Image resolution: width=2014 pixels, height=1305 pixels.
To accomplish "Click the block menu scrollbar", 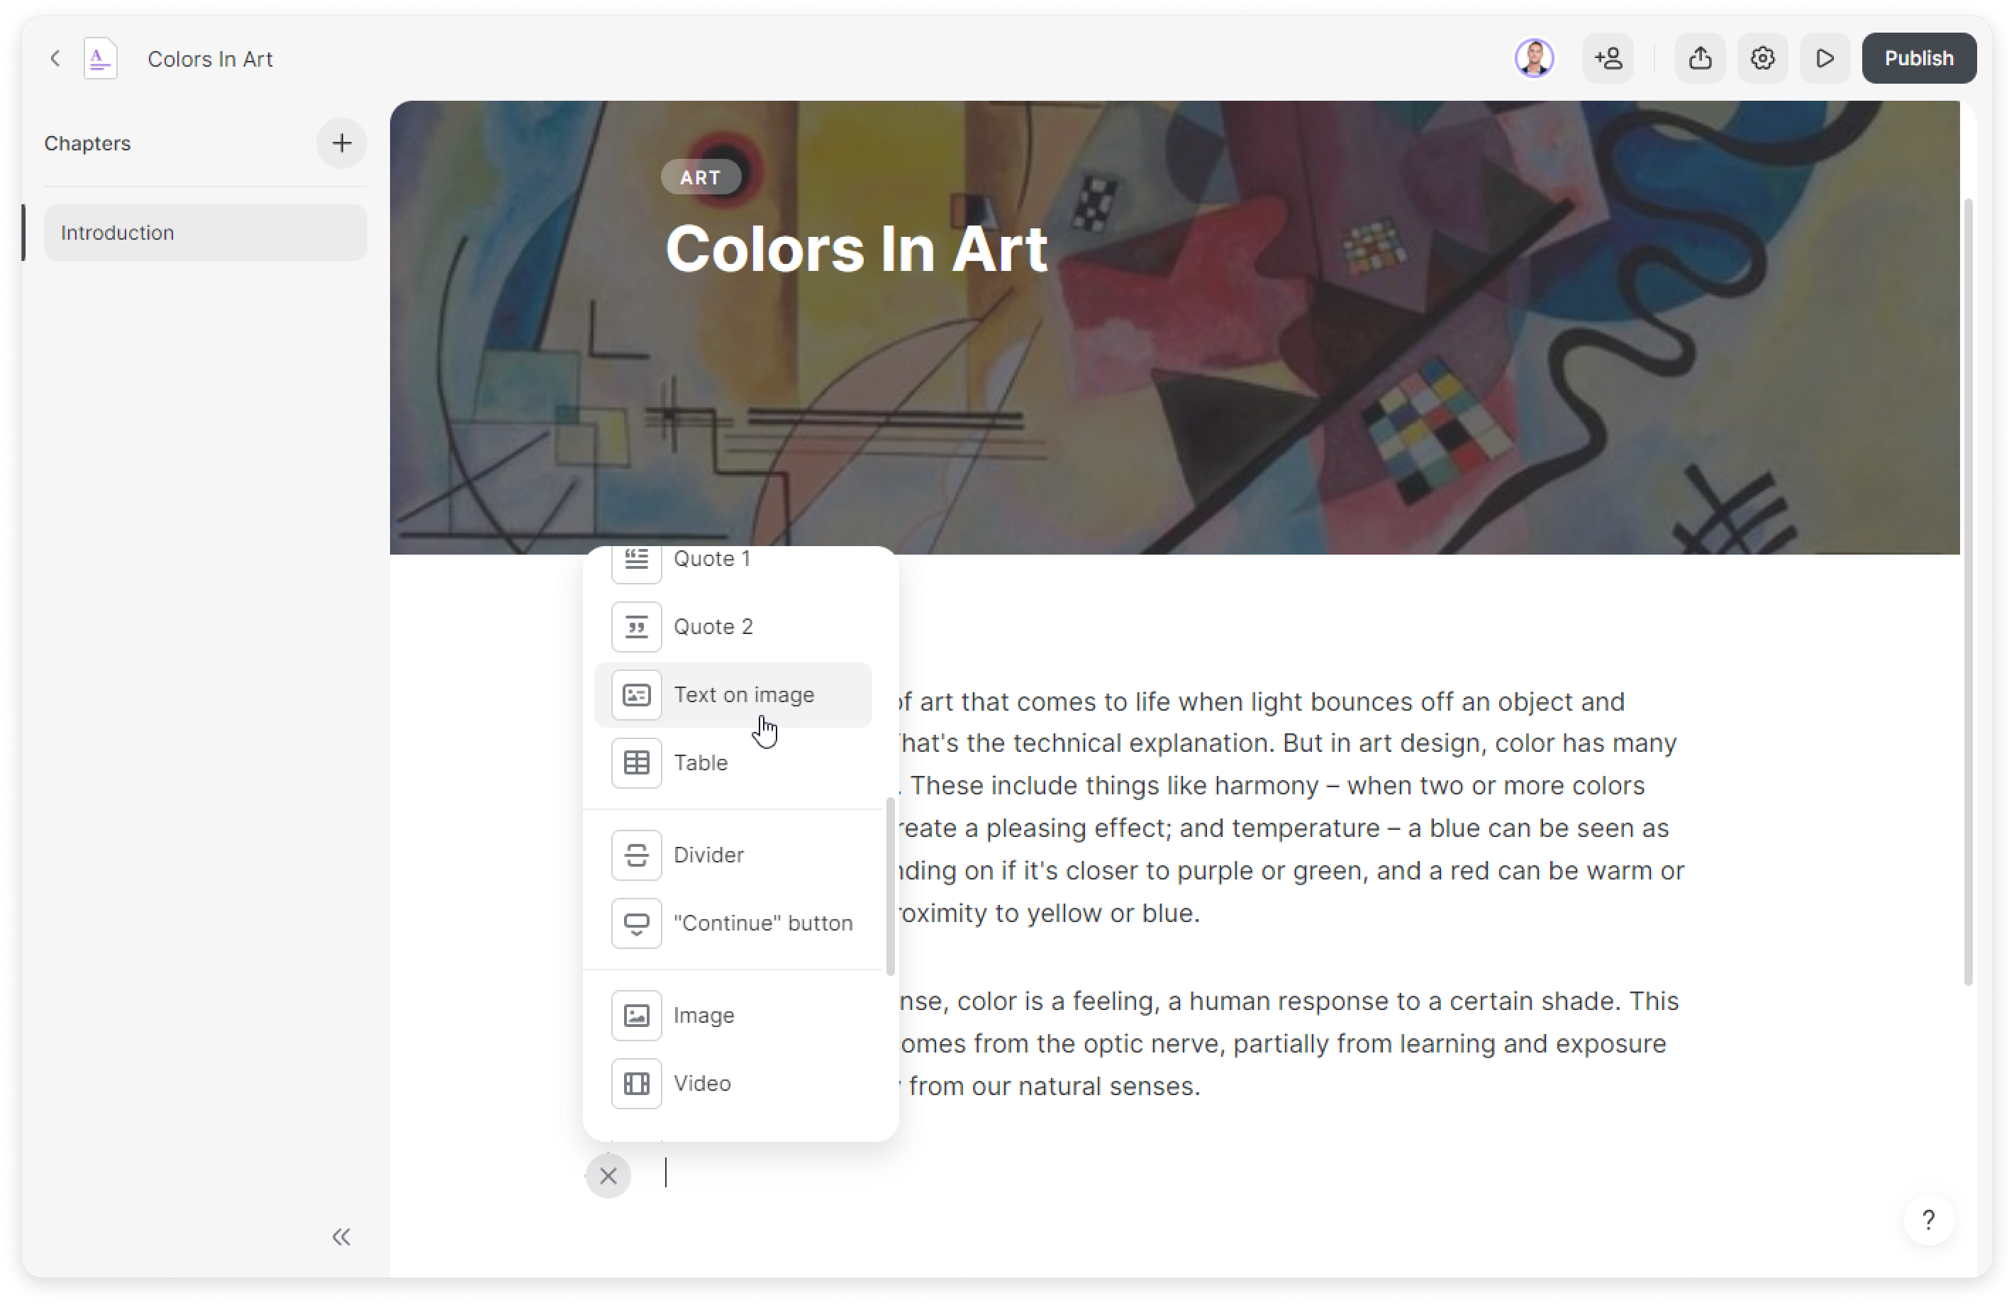I will pyautogui.click(x=889, y=886).
